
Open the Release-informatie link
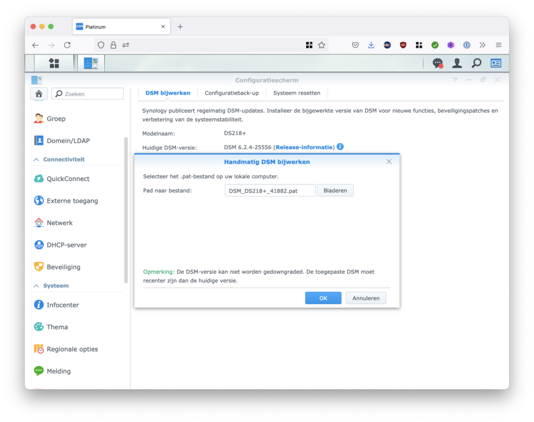point(304,147)
